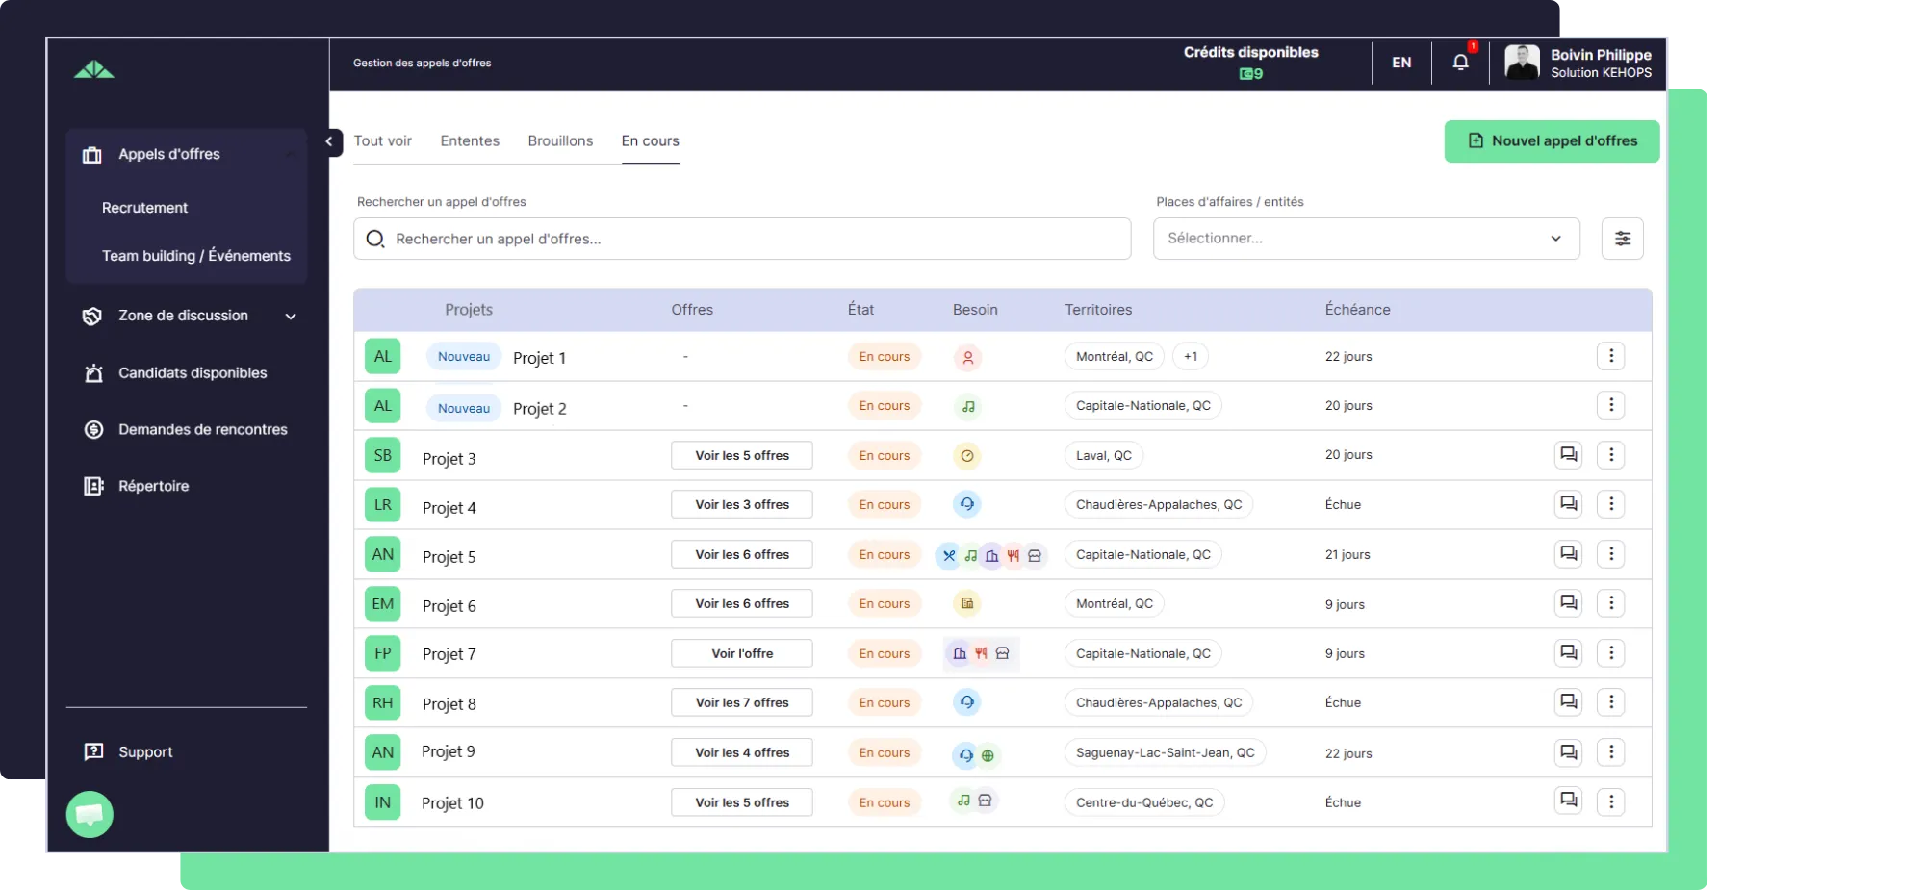Open the advanced filters icon
The image size is (1925, 890).
pyautogui.click(x=1622, y=239)
